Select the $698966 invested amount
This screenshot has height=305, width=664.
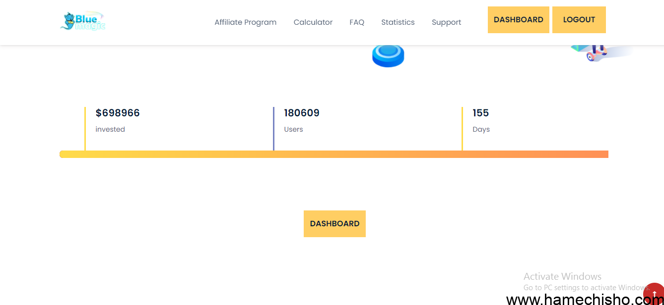point(118,113)
